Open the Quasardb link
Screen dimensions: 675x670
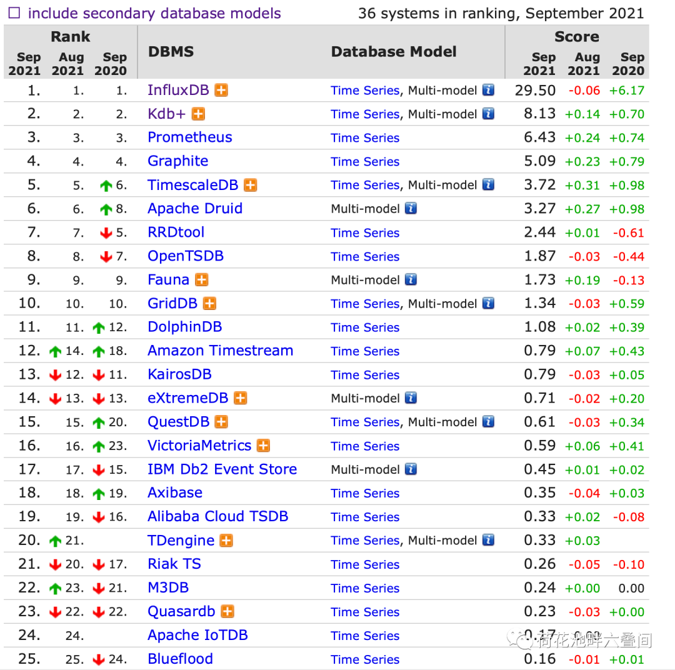181,611
